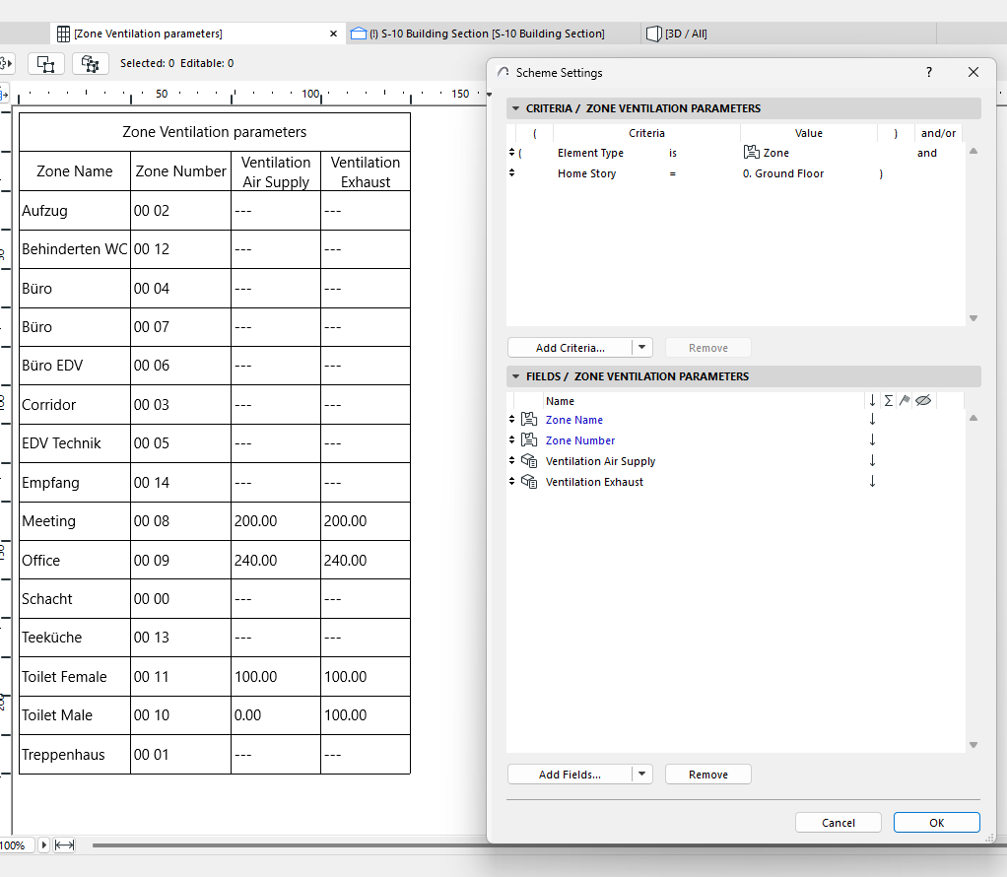This screenshot has height=877, width=1007.
Task: Select the marquee selection tool in the toolbar
Action: pyautogui.click(x=46, y=63)
